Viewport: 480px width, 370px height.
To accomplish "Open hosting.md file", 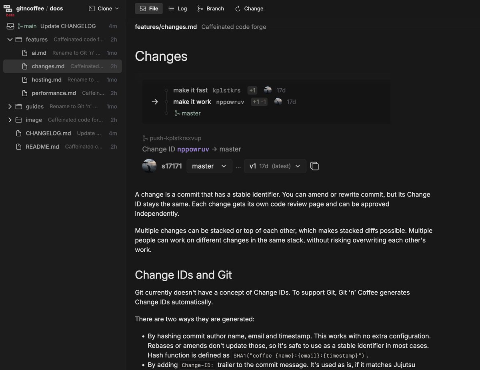I will pyautogui.click(x=47, y=80).
